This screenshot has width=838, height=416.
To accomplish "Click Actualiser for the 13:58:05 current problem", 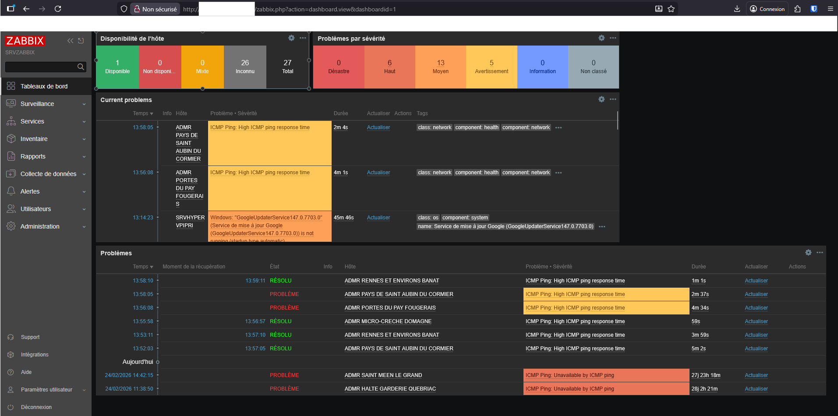I will (x=378, y=127).
